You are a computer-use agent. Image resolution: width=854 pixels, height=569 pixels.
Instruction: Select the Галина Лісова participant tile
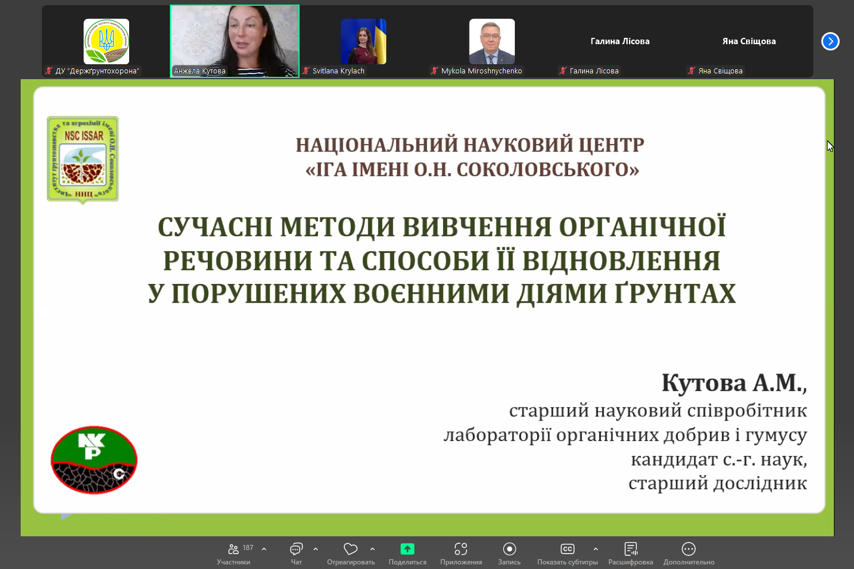click(620, 41)
